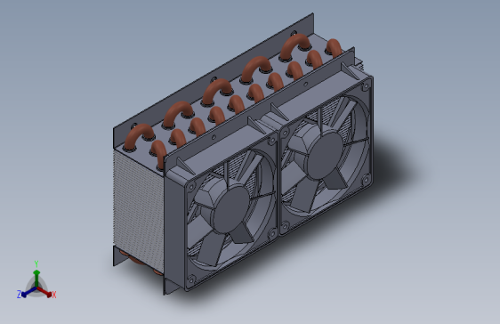Image resolution: width=500 pixels, height=324 pixels.
Task: Click the green Y axis of the triad
Action: (36, 279)
